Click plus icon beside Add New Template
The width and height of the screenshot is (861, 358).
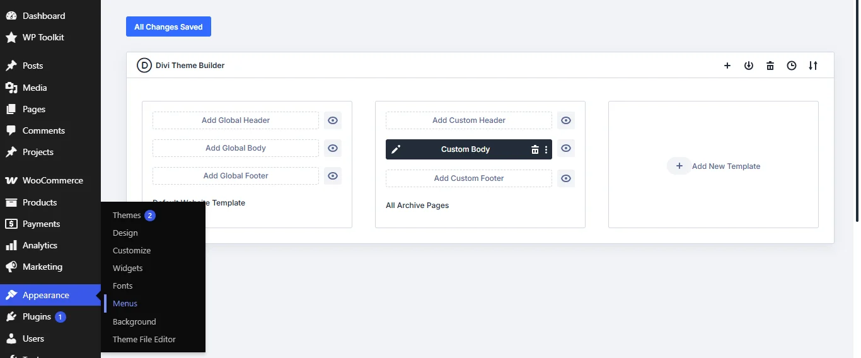coord(679,166)
